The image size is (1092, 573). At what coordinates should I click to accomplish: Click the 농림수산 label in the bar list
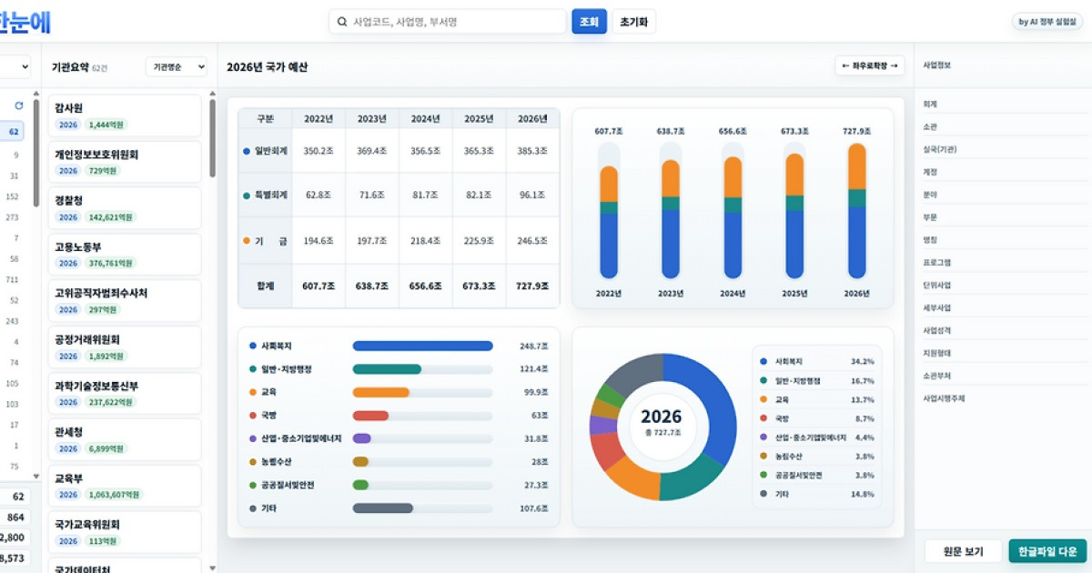point(276,462)
